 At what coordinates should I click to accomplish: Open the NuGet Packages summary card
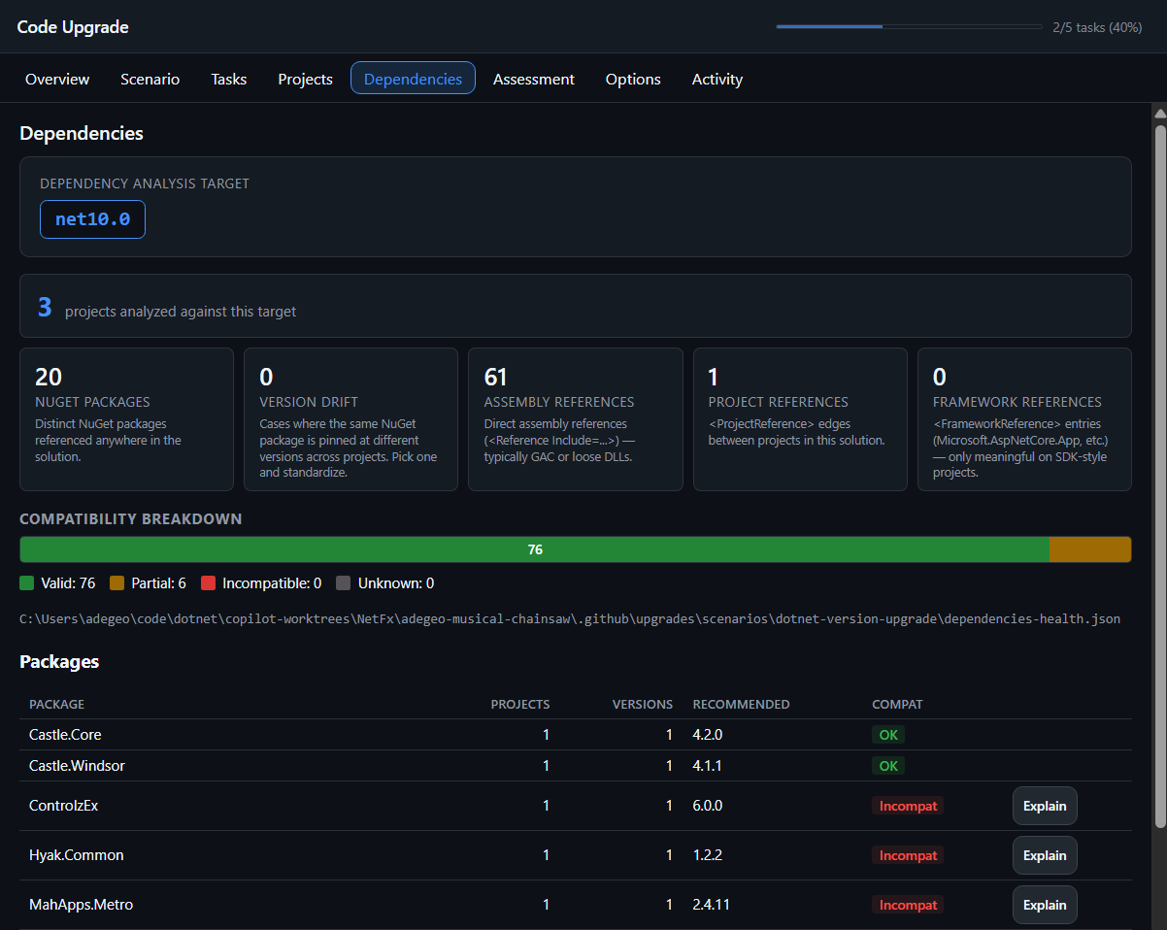(126, 419)
